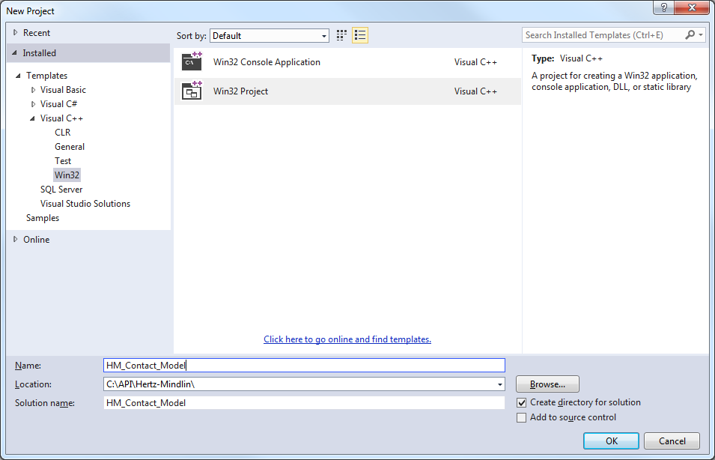Click the search magnifier icon
The width and height of the screenshot is (715, 460).
coord(690,35)
